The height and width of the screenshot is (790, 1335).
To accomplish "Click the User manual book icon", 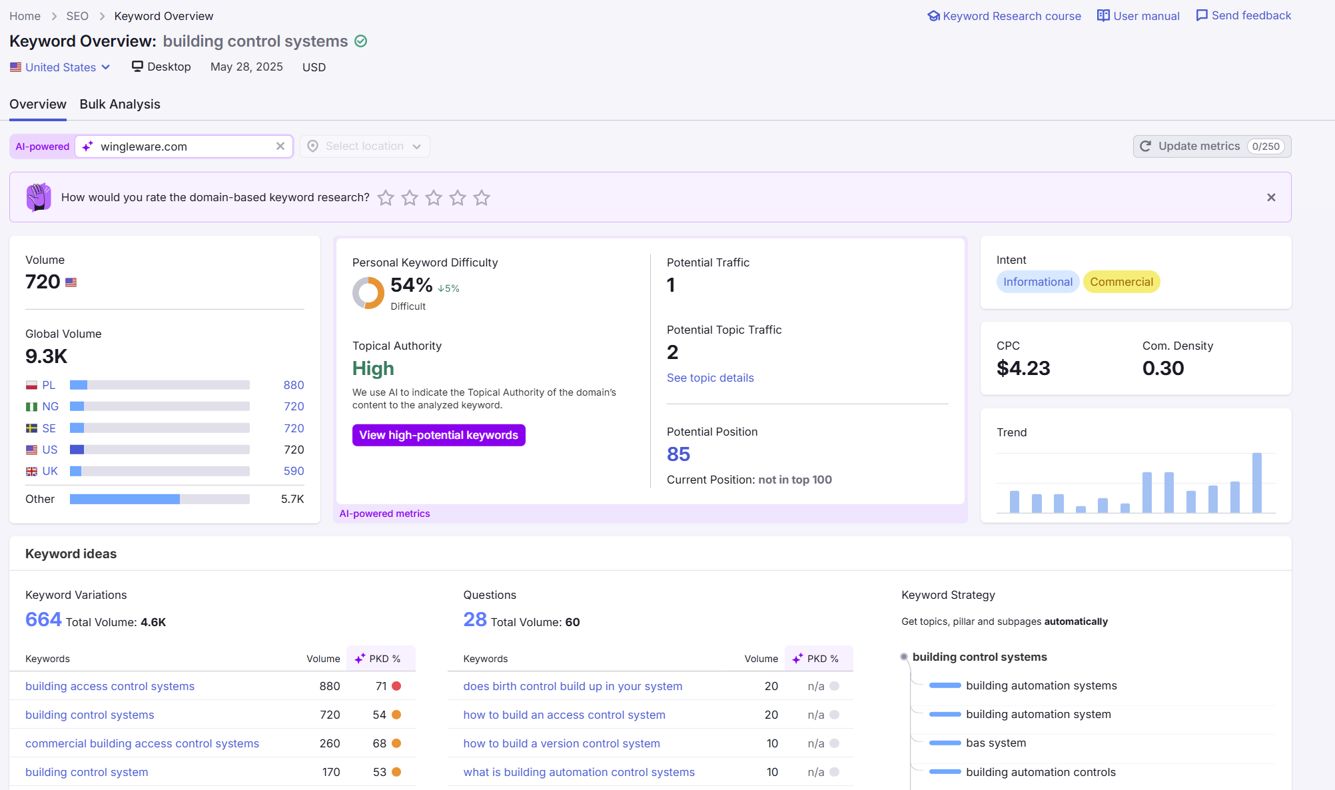I will (1103, 16).
